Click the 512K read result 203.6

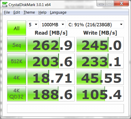(51, 61)
